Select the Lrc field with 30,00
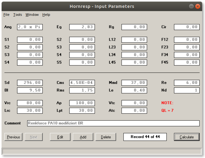Viewport: 205px width, 158px height. point(30,110)
